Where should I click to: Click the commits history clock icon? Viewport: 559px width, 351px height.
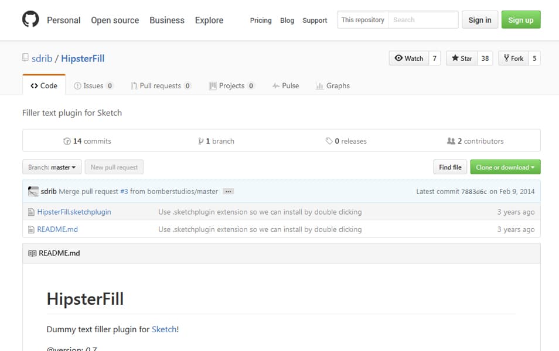[x=67, y=141]
